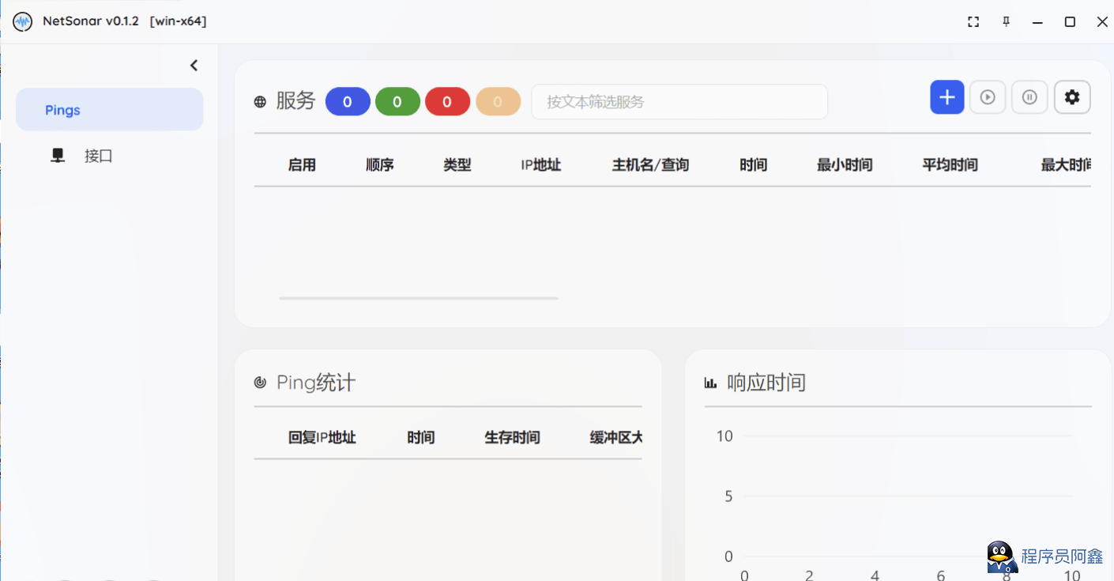Click the 回复IP地址 column header

[x=322, y=437]
